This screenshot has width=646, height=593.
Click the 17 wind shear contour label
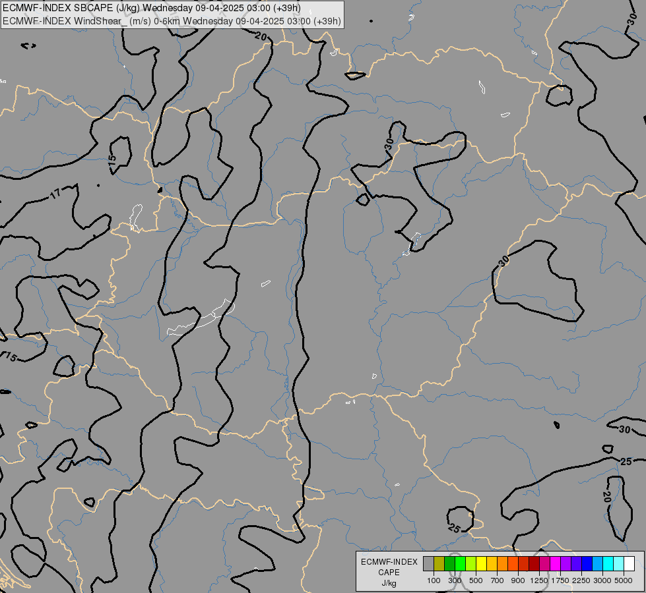click(55, 194)
